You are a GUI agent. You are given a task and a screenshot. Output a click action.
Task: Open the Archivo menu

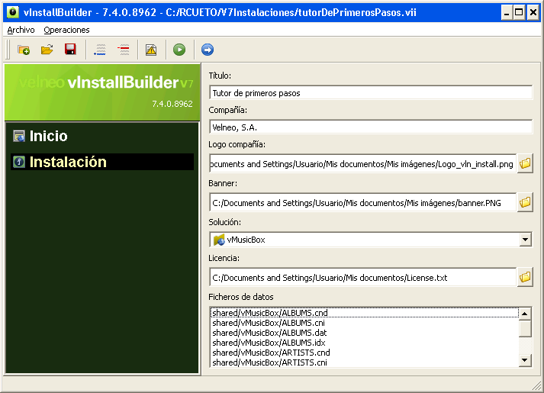(x=21, y=30)
